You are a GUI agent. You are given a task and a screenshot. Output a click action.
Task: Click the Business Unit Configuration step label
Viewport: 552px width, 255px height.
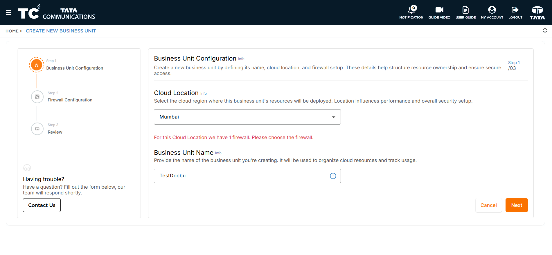pos(75,68)
